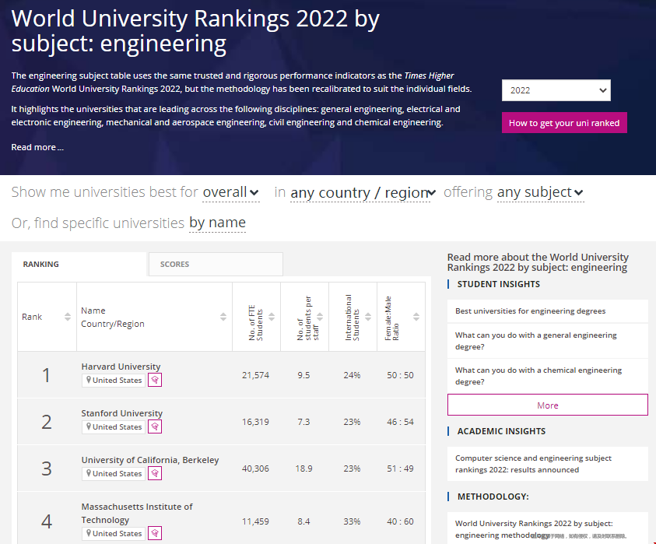656x544 pixels.
Task: Open 'Computer science and engineering subject rankings 2022' article
Action: 548,464
